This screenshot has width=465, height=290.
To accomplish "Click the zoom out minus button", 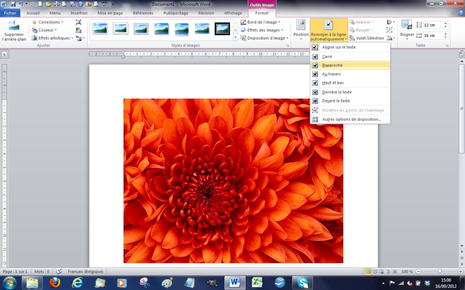I will (418, 271).
